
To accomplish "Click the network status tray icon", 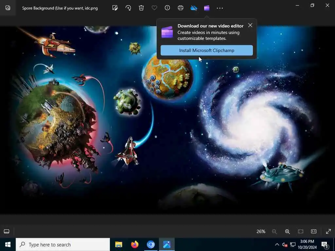I will pyautogui.click(x=293, y=244).
